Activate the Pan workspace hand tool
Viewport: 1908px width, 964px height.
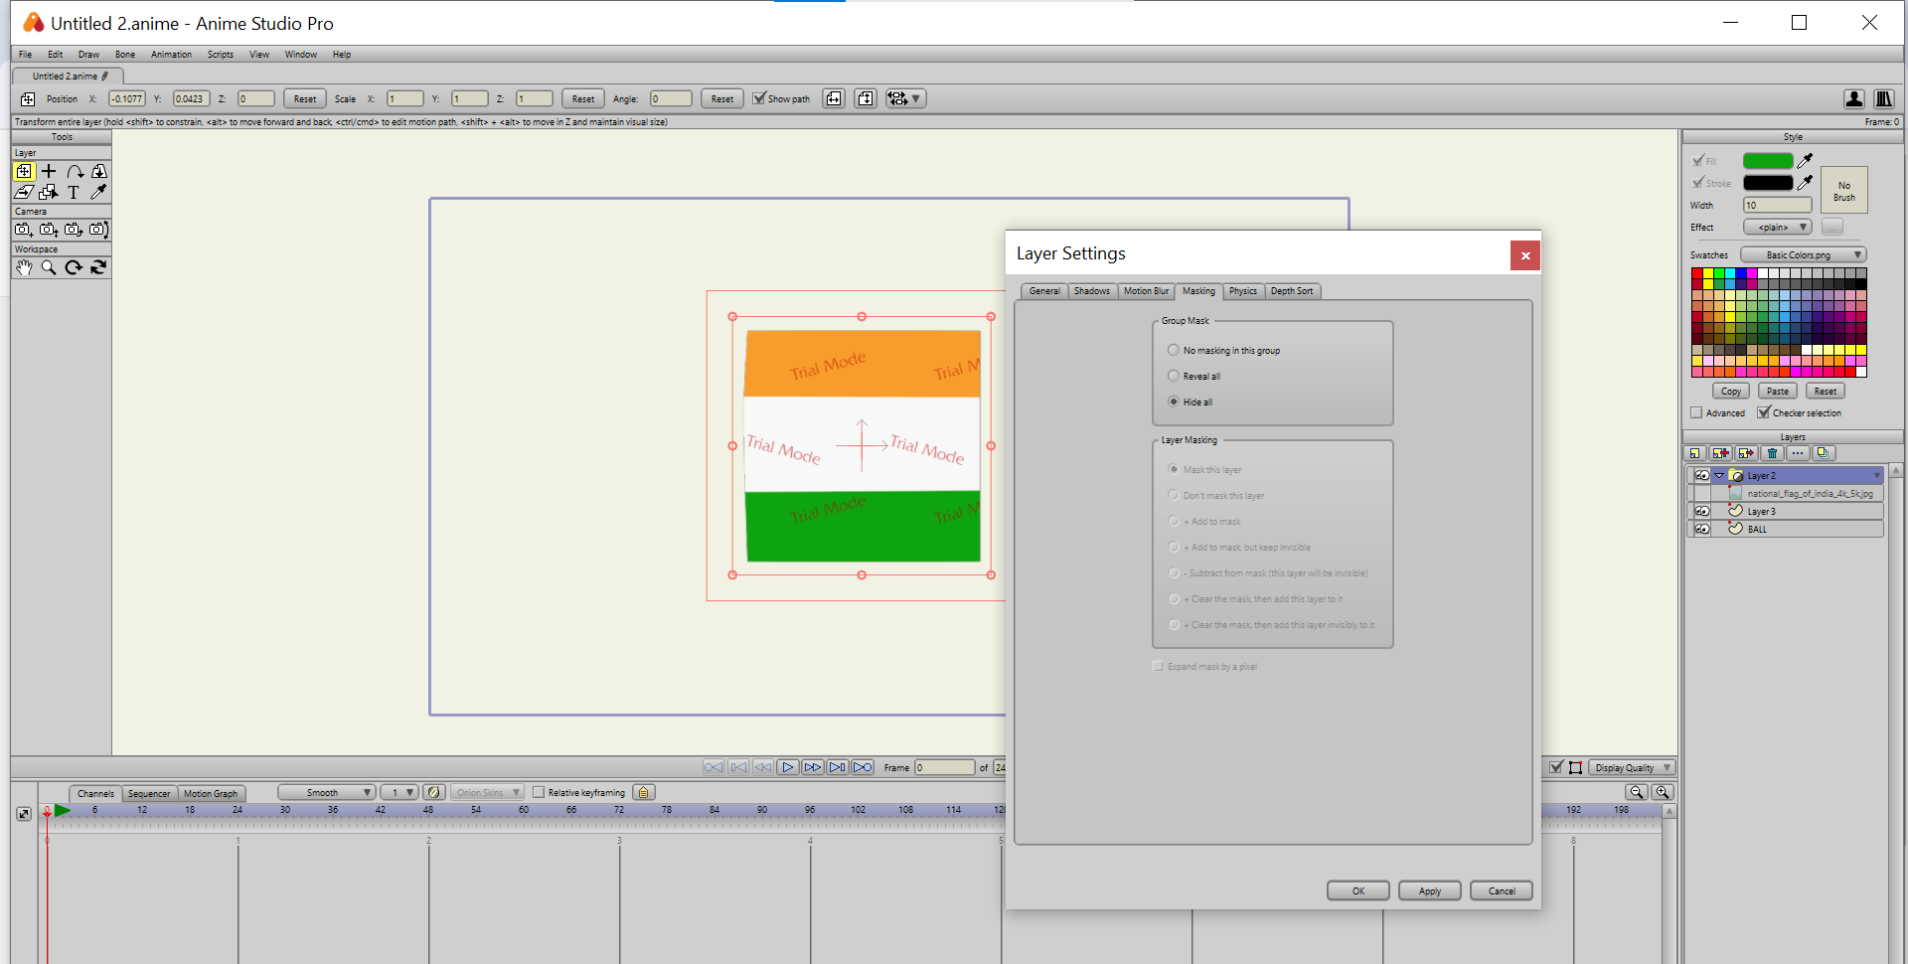(x=24, y=267)
